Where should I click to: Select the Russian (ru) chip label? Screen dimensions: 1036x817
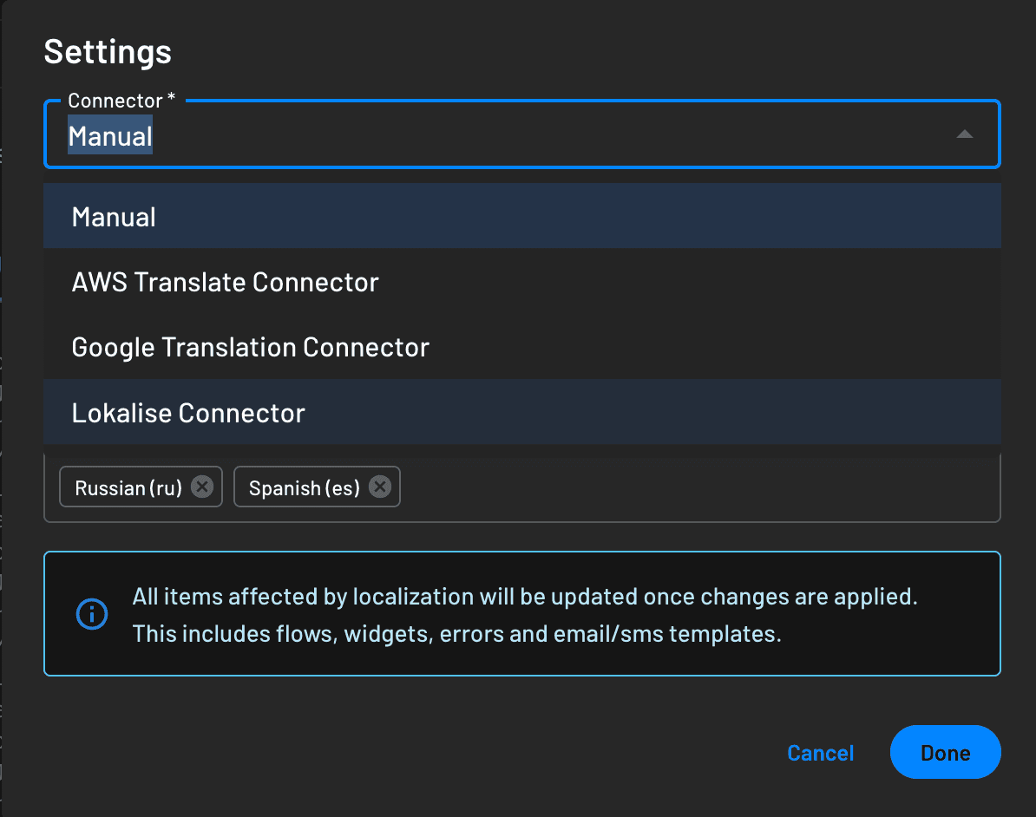point(128,487)
